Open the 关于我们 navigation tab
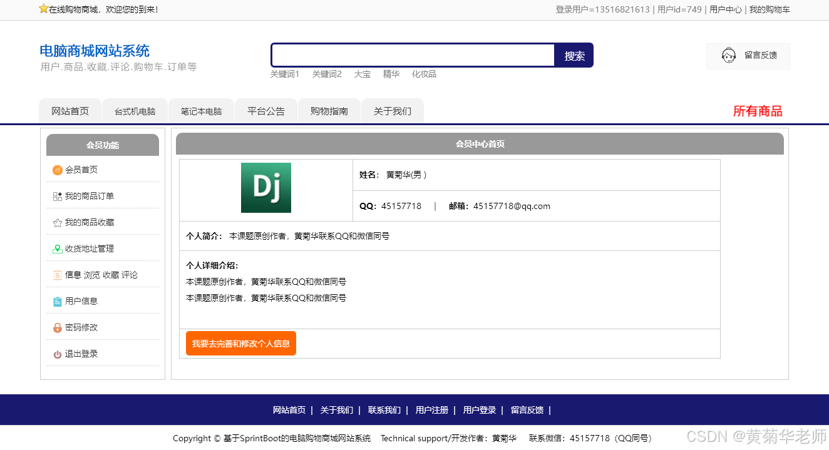 coord(393,111)
